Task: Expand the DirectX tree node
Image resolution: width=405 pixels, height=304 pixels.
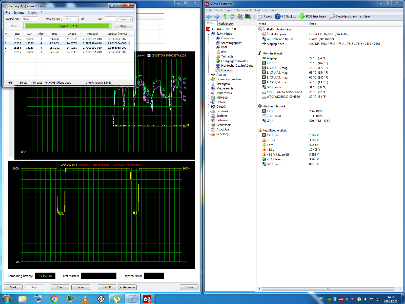Action: [209, 107]
